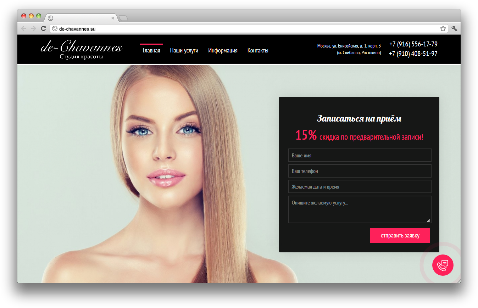Reload the page with refresh icon

tap(44, 29)
